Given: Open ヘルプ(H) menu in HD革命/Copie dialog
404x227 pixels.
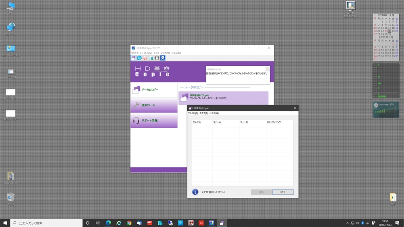Looking at the screenshot, I should point(214,113).
